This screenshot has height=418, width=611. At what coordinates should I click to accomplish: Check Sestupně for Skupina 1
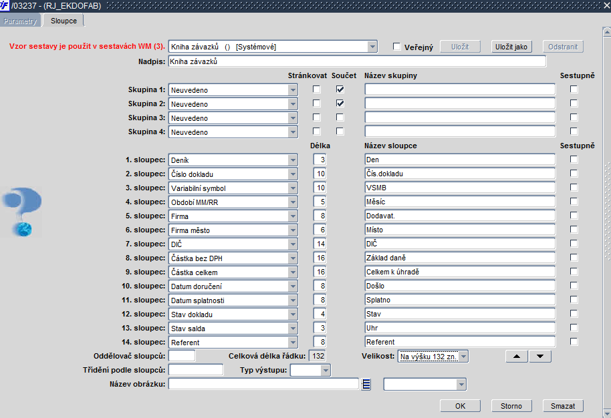point(574,89)
